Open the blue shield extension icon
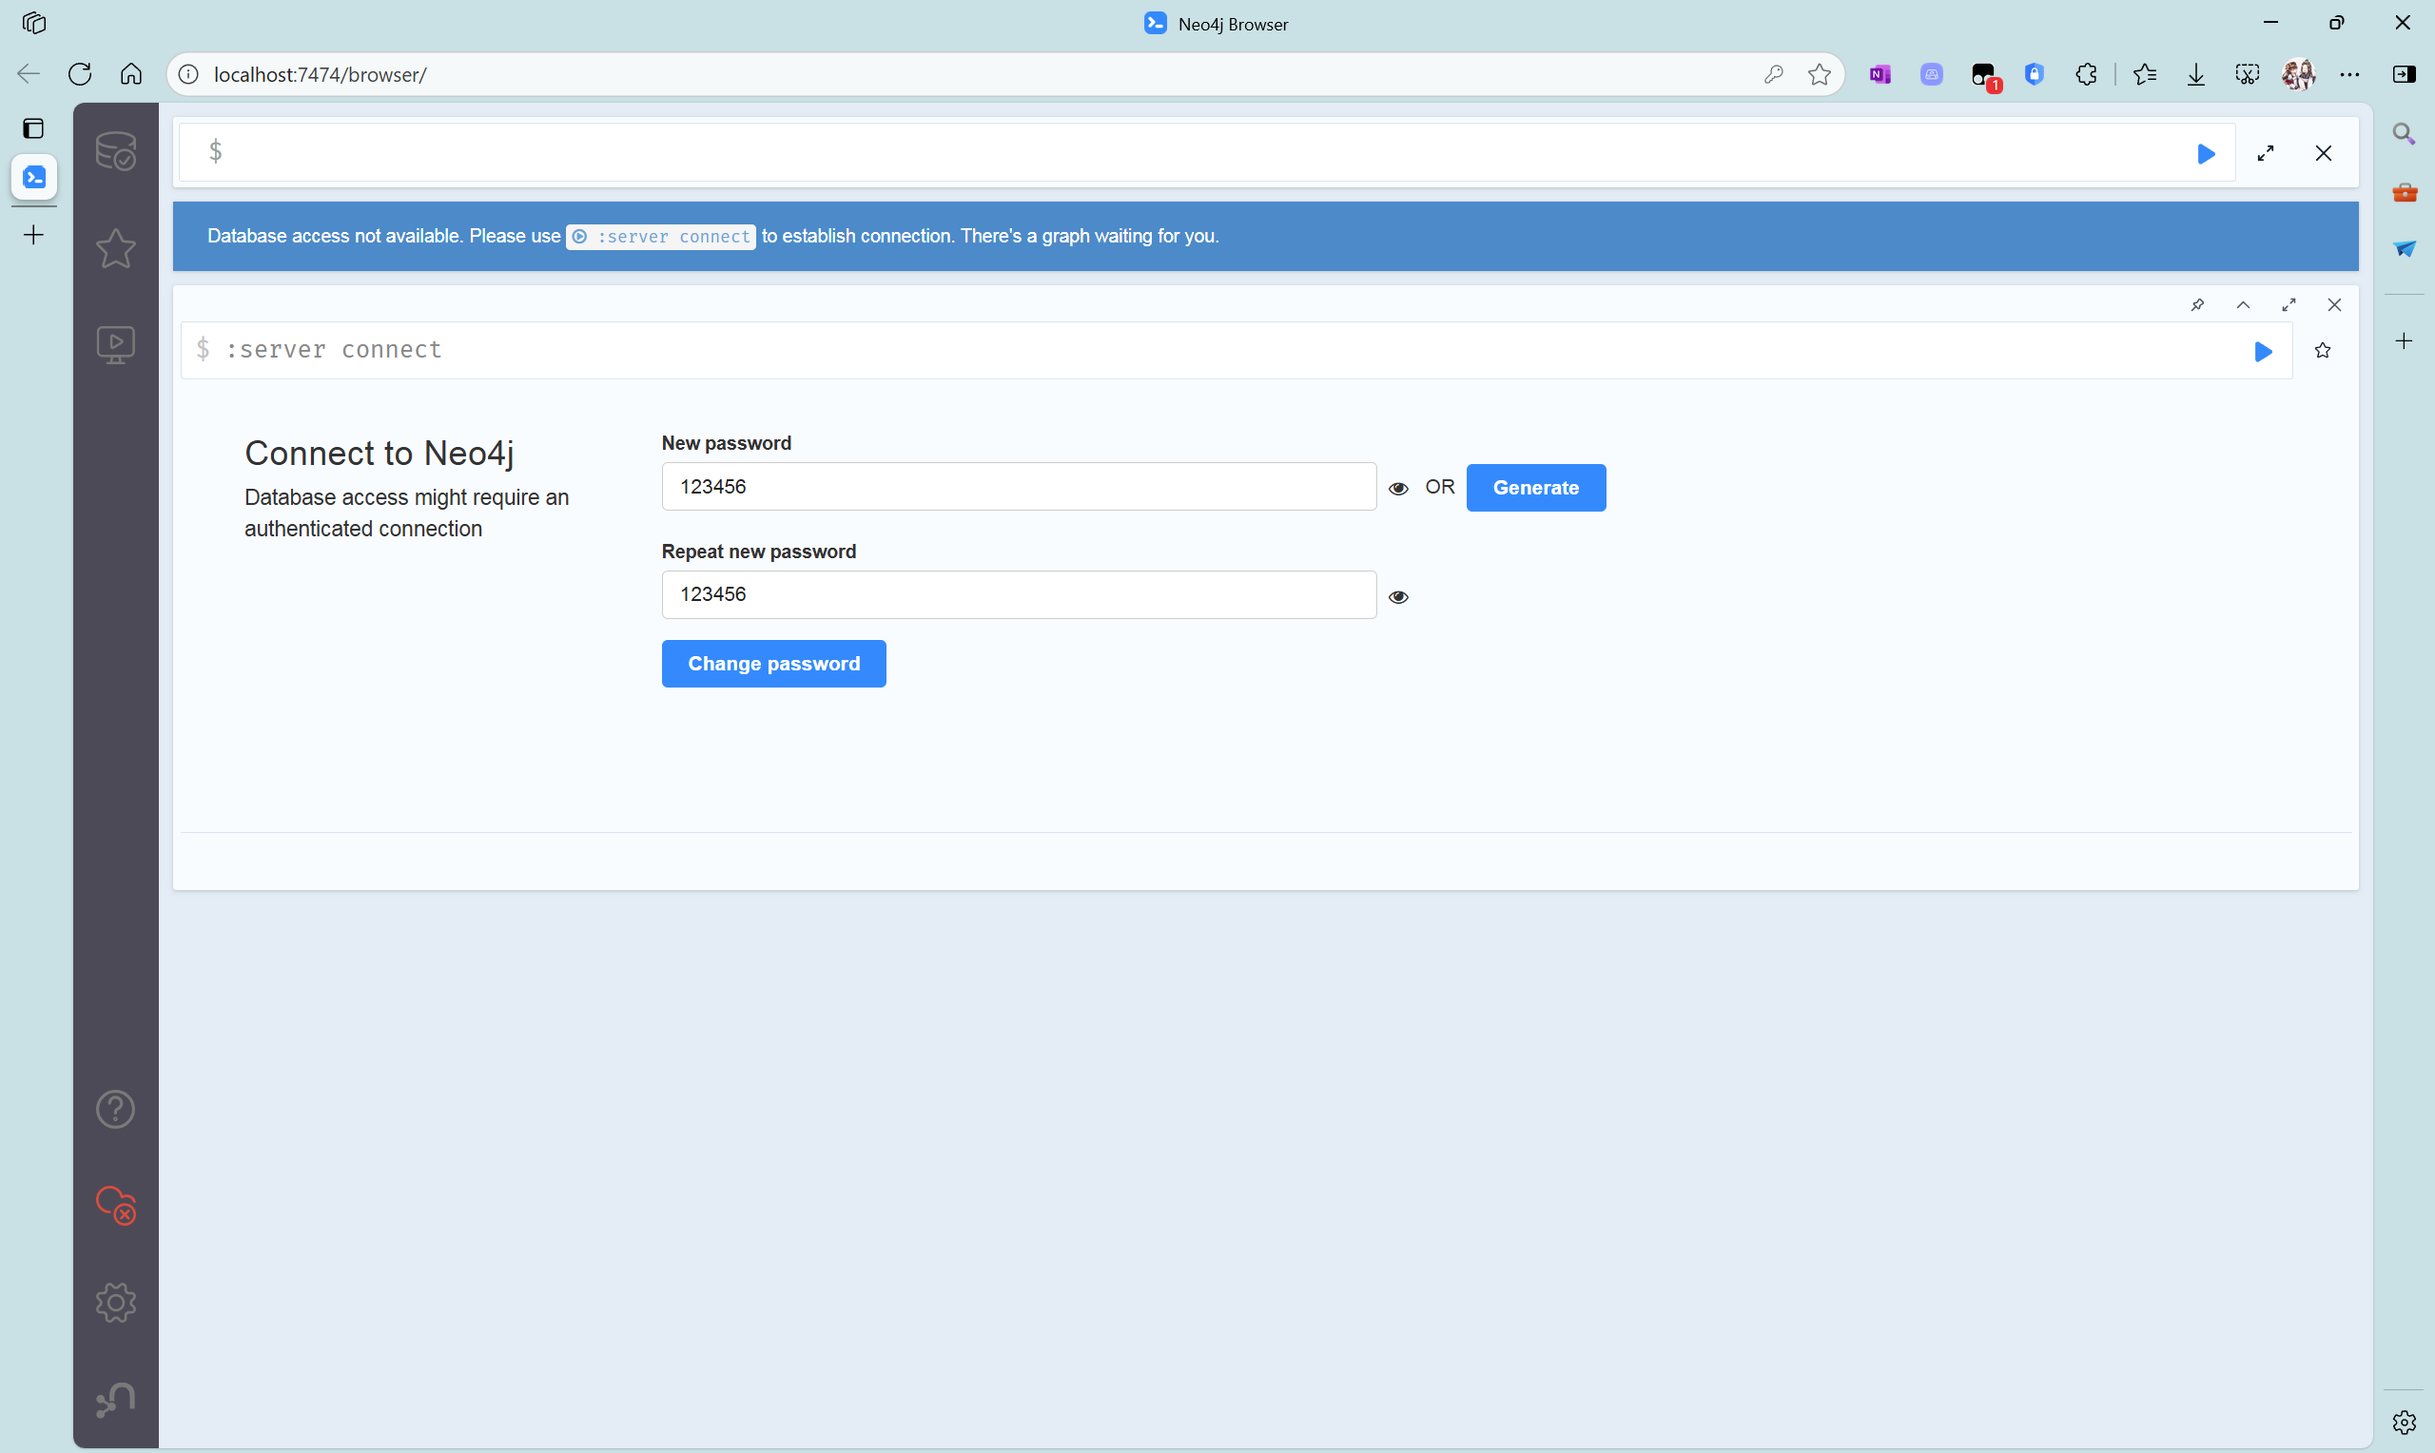 (x=2035, y=74)
